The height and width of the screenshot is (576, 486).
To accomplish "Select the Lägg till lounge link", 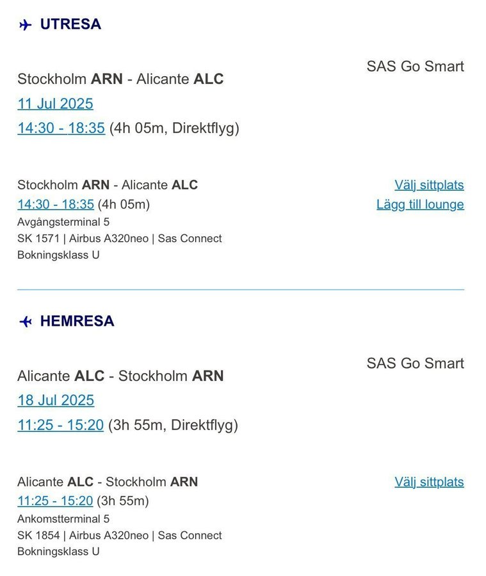I will (420, 204).
